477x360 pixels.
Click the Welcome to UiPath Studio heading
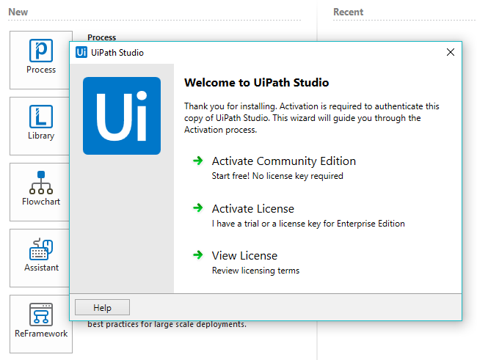[256, 83]
